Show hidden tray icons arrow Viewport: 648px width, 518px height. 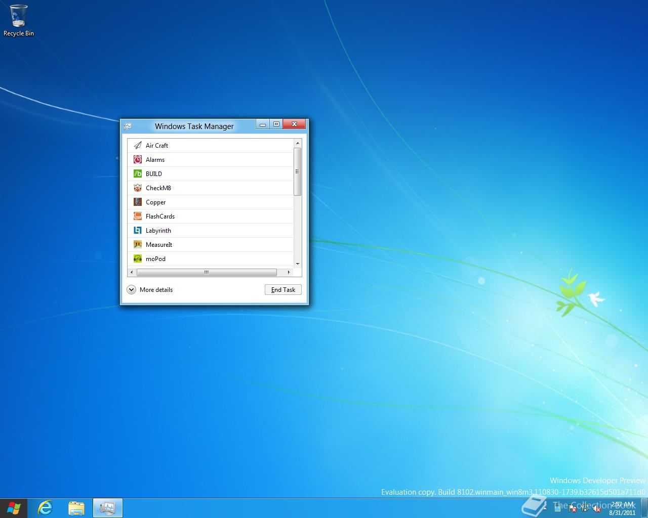545,508
